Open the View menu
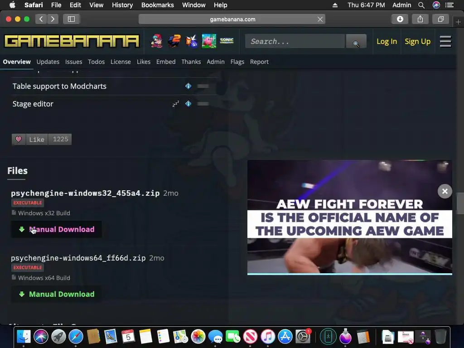Screen dimensions: 464x348 coord(97,5)
